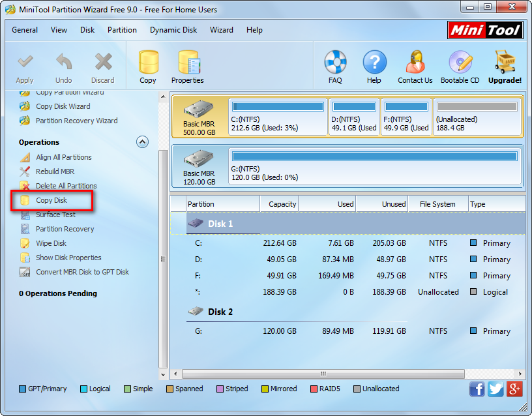Image resolution: width=532 pixels, height=416 pixels.
Task: Select the D:(NTFS) partition block in disk map
Action: pyautogui.click(x=354, y=117)
